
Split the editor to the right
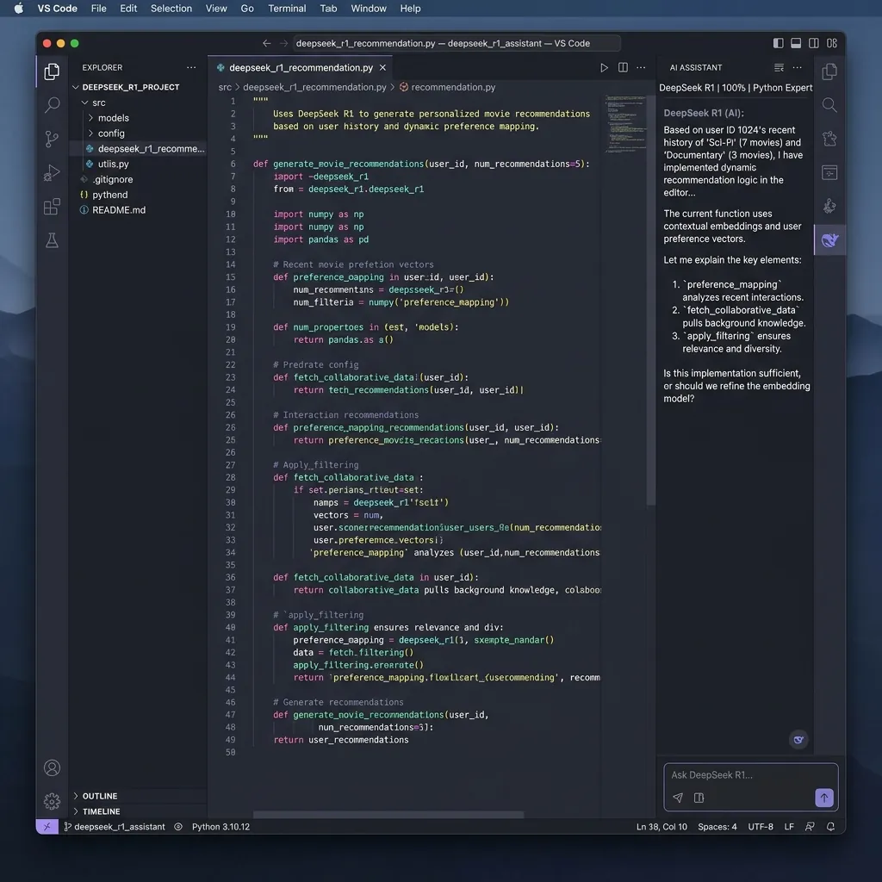coord(623,67)
